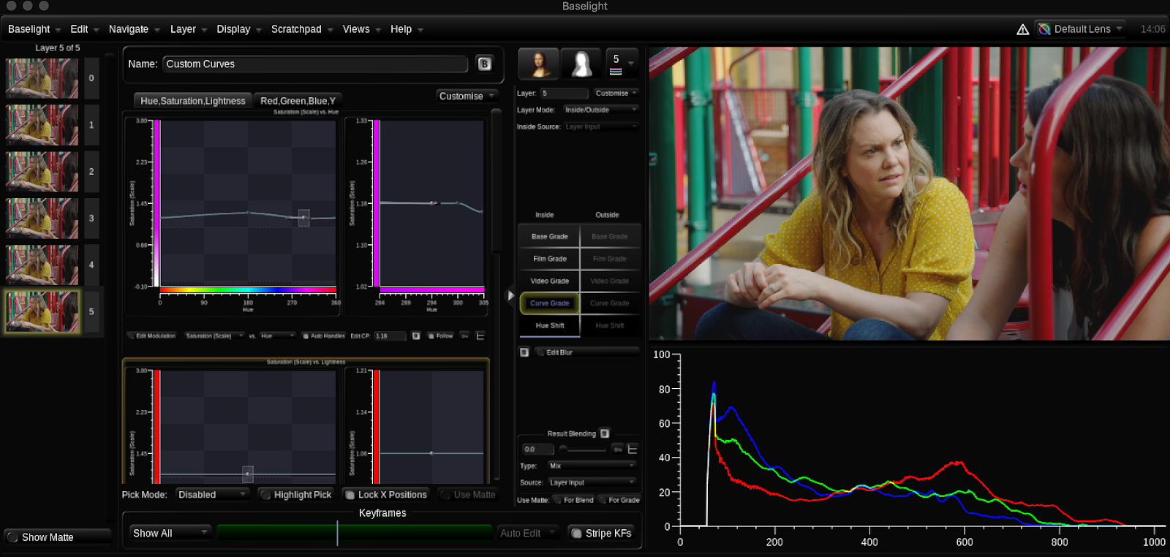Click the Name field containing Custom Curves
The image size is (1170, 557).
tap(315, 64)
